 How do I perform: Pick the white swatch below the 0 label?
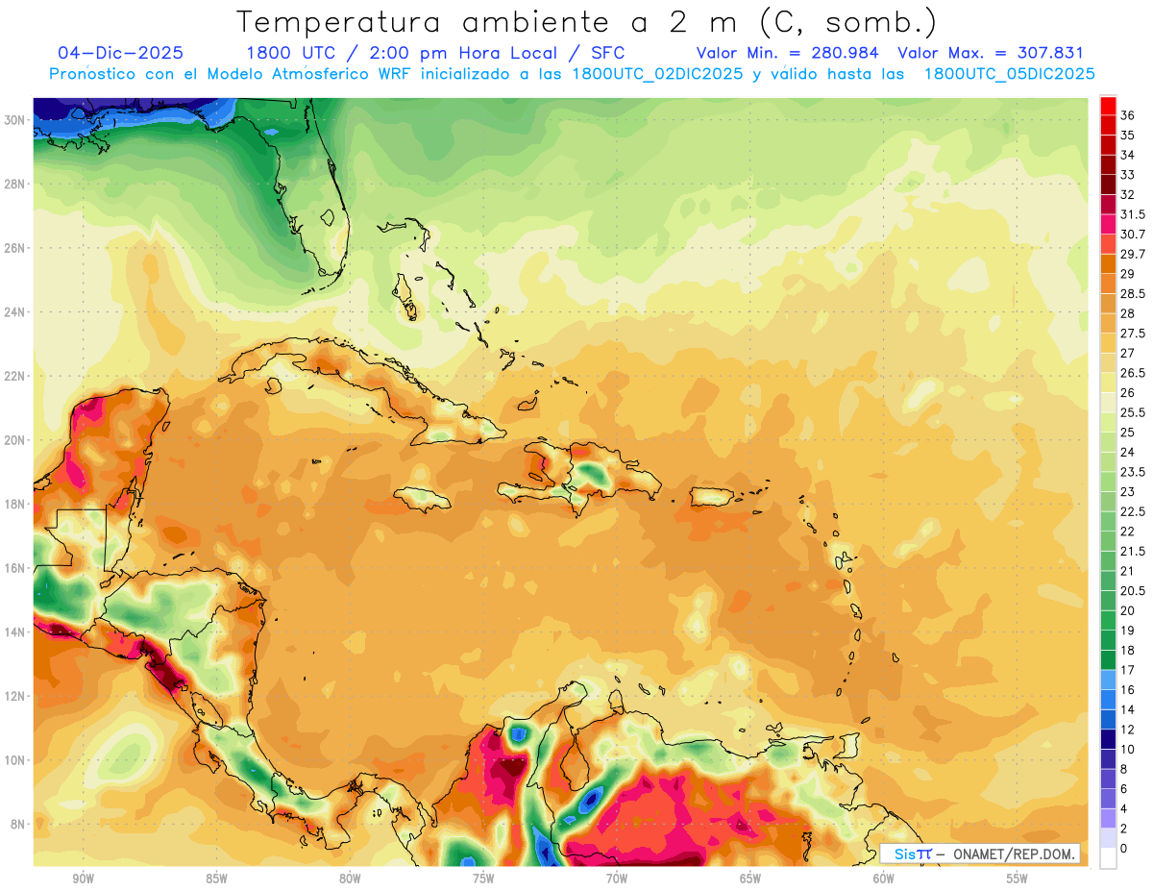point(1108,858)
